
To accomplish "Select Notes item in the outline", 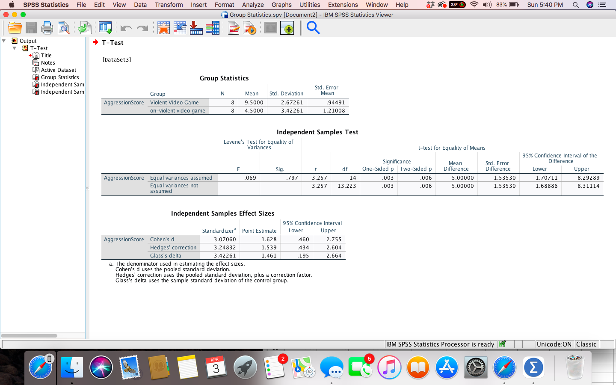I will tap(48, 63).
